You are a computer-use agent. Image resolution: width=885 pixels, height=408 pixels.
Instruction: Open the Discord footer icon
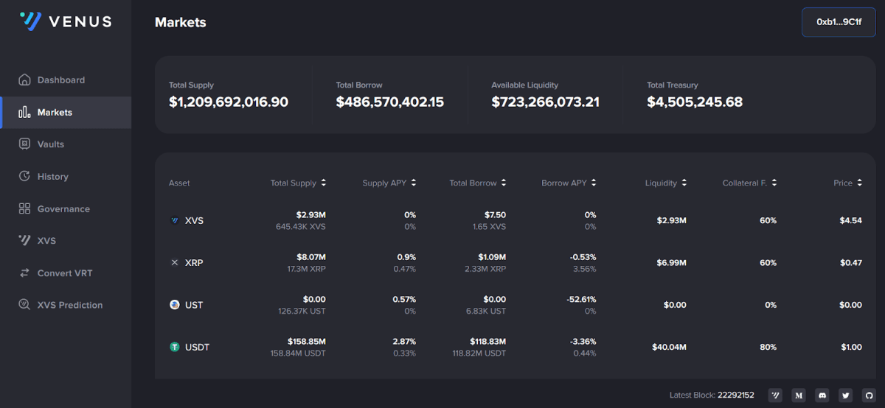[822, 395]
